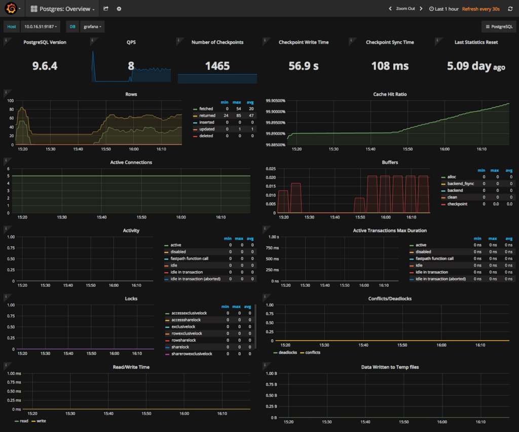The height and width of the screenshot is (432, 519).
Task: Open Locks panel title menu
Action: coord(131,298)
